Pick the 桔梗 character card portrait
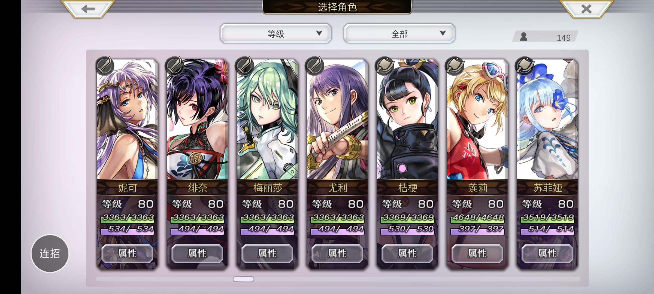 coord(407,120)
